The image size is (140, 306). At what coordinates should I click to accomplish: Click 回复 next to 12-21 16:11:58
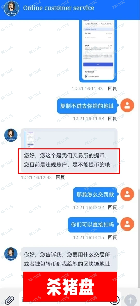[113, 118]
